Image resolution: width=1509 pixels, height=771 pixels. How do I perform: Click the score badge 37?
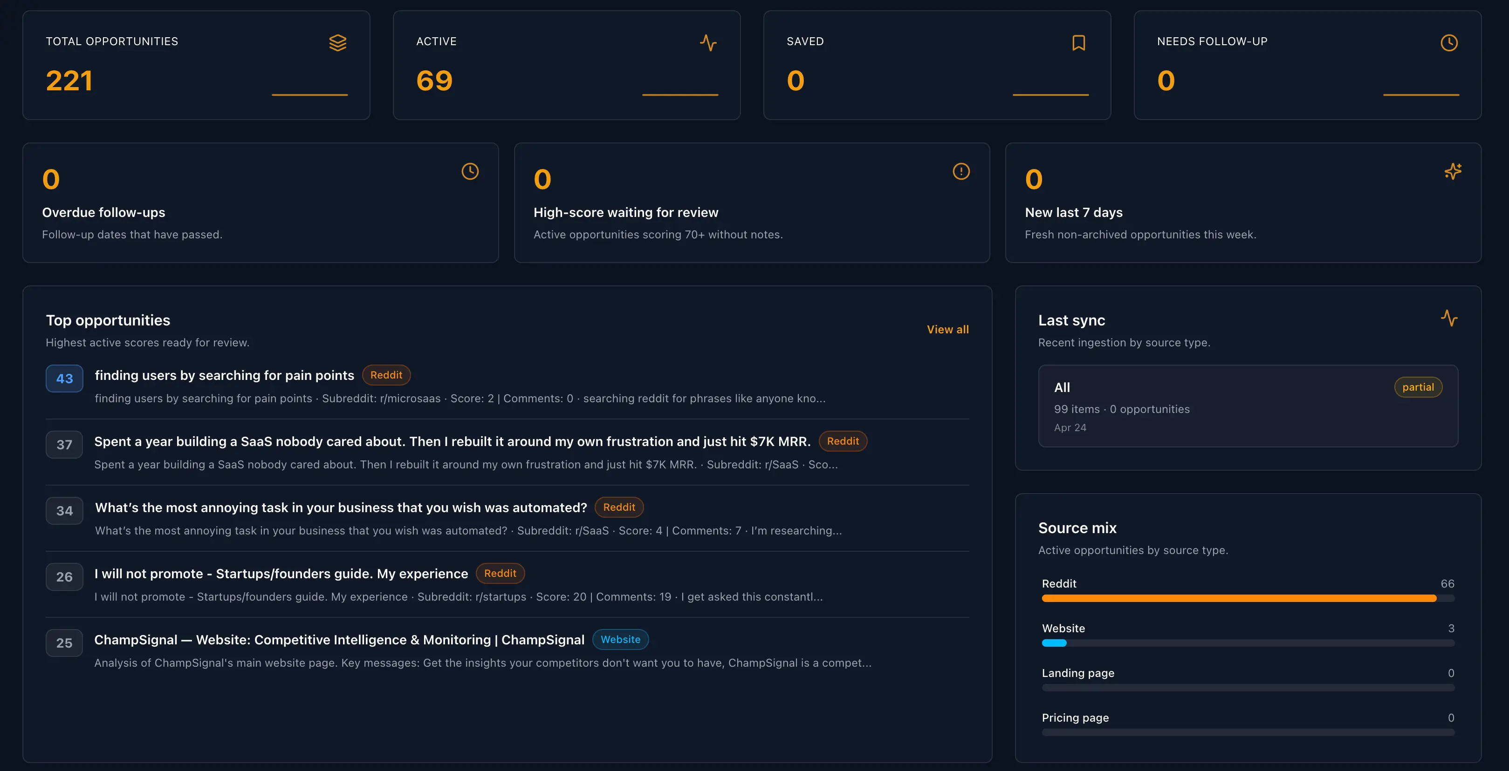click(x=64, y=445)
